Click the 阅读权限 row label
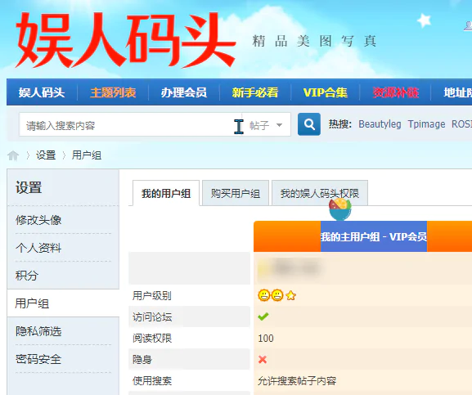Image resolution: width=472 pixels, height=395 pixels. click(152, 338)
